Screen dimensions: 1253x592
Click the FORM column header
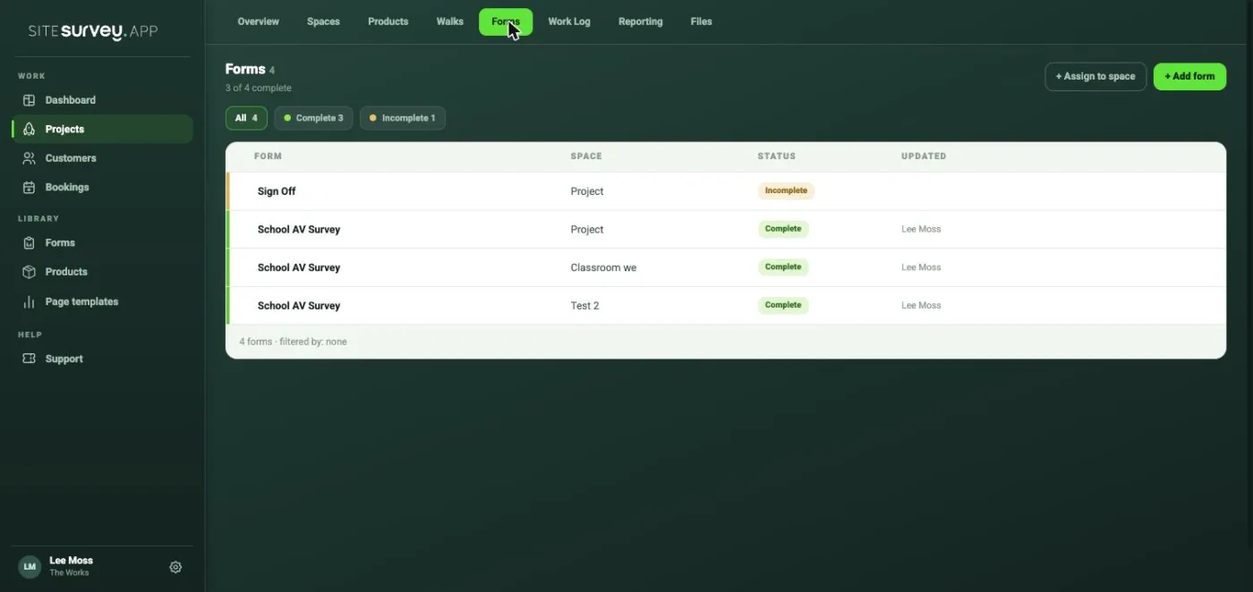click(268, 156)
